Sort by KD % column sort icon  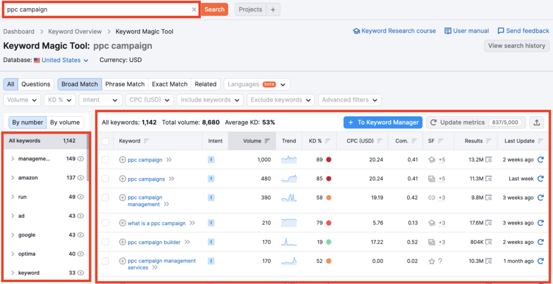tap(328, 141)
